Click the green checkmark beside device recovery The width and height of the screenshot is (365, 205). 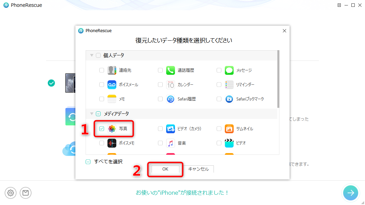52,83
